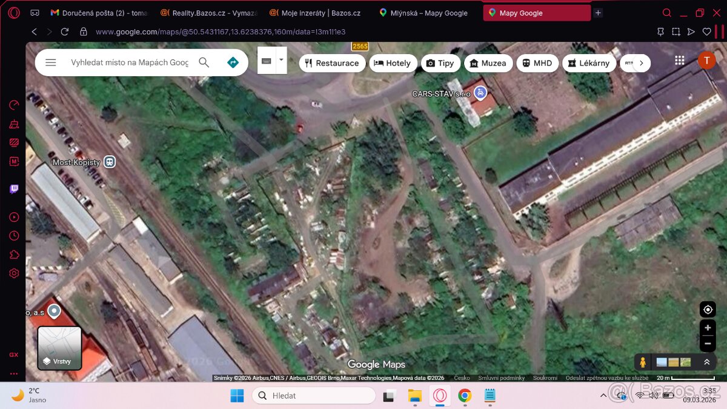
Task: Toggle the on-screen keyboard input tool
Action: point(266,61)
